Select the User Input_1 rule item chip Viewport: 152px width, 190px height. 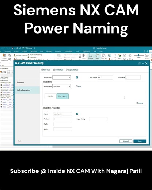point(62,96)
